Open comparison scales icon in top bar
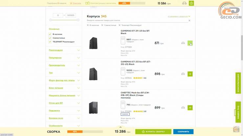The height and width of the screenshot is (136, 243). [x=184, y=3]
